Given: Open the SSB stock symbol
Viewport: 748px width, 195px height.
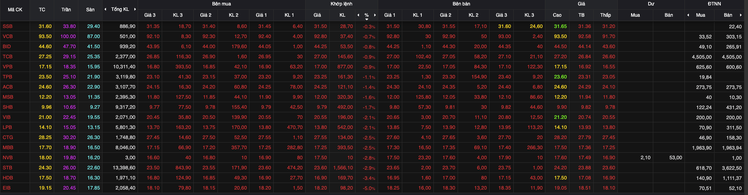Looking at the screenshot, I should [7, 26].
